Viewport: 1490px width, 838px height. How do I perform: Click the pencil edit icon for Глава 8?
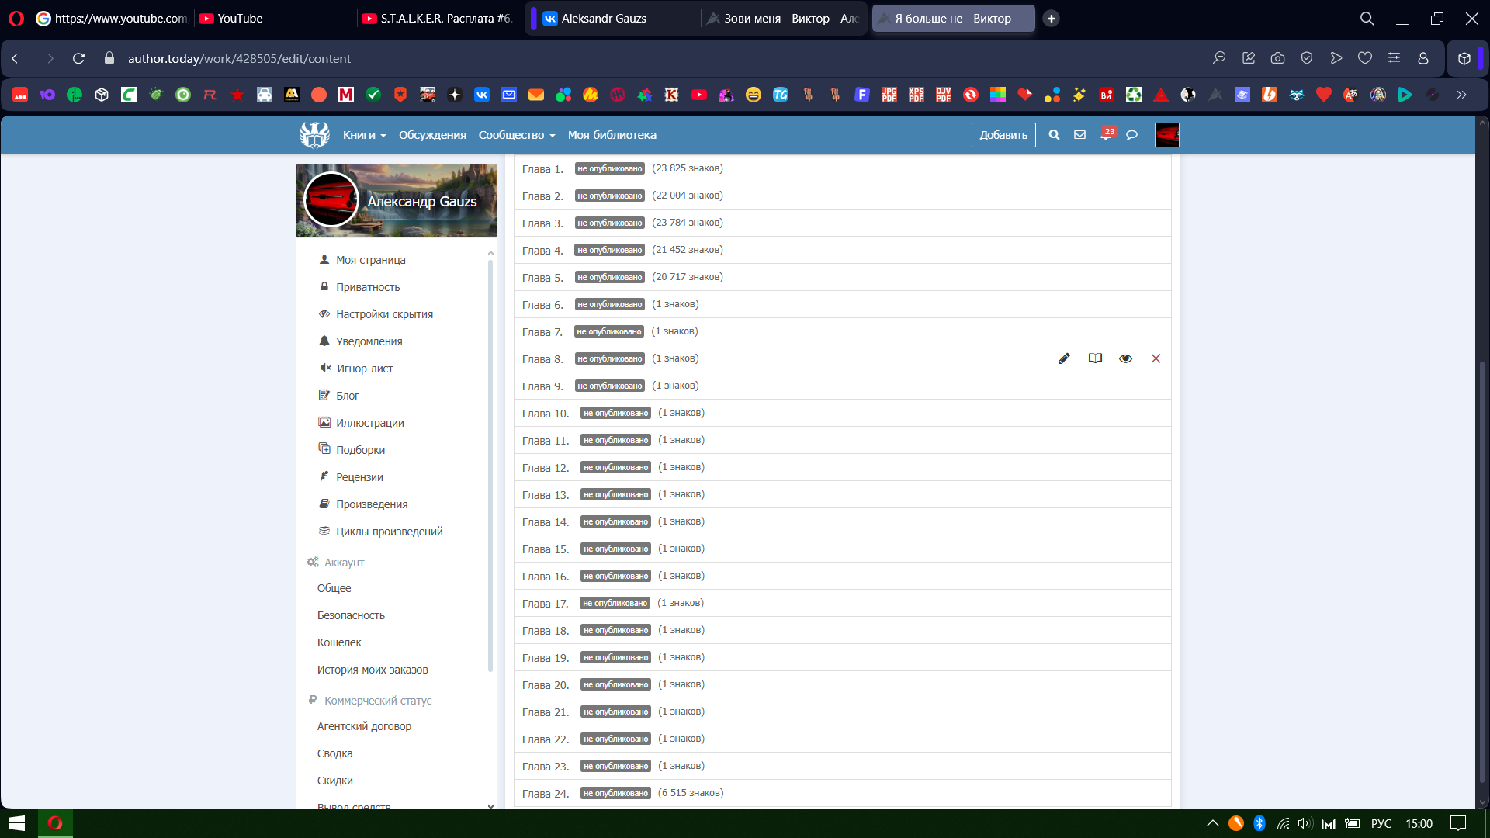[x=1064, y=358]
